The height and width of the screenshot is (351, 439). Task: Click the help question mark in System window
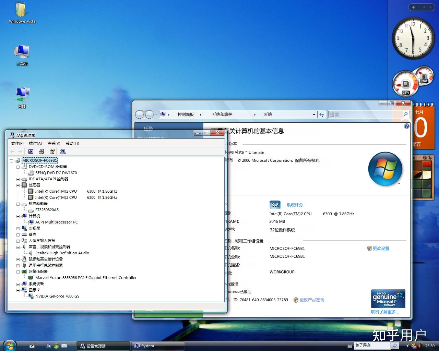(407, 126)
